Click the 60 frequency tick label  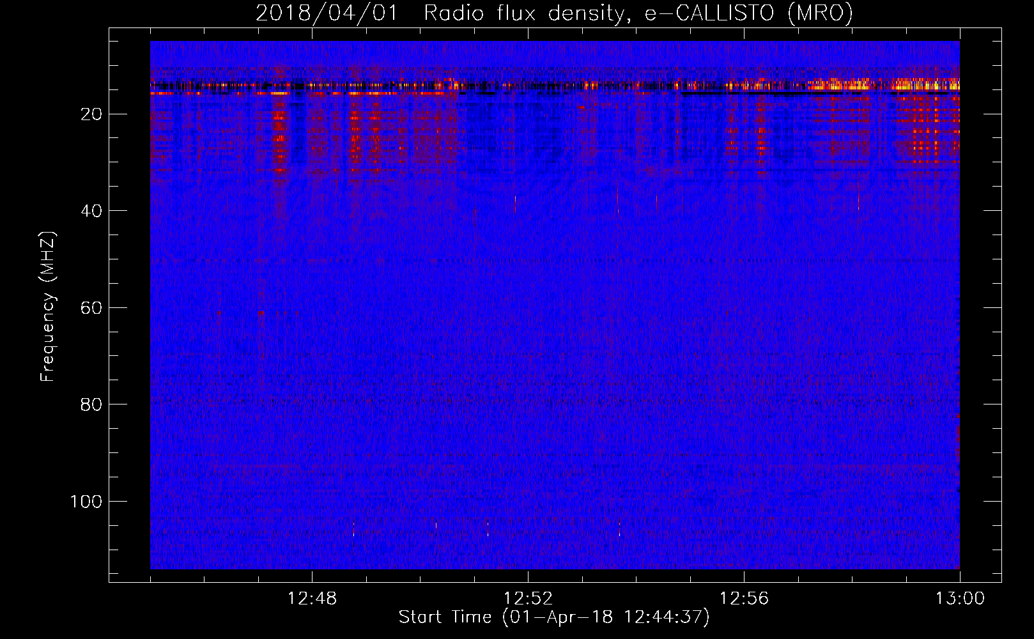(91, 308)
